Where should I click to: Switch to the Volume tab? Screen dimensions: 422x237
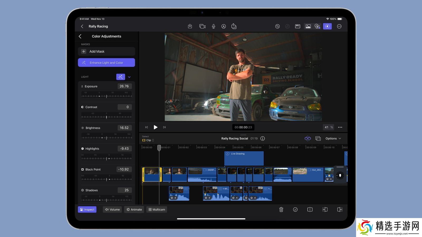pos(112,210)
